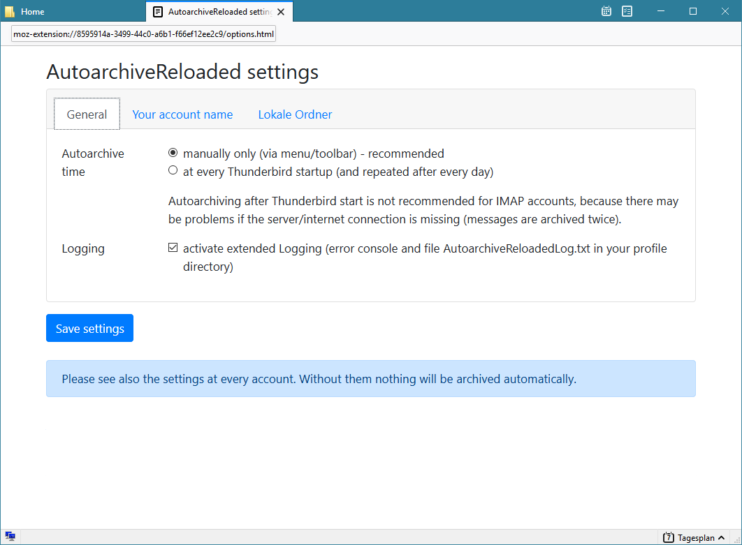Expand the Tagesplan pane chevron
The height and width of the screenshot is (545, 742).
[x=721, y=538]
